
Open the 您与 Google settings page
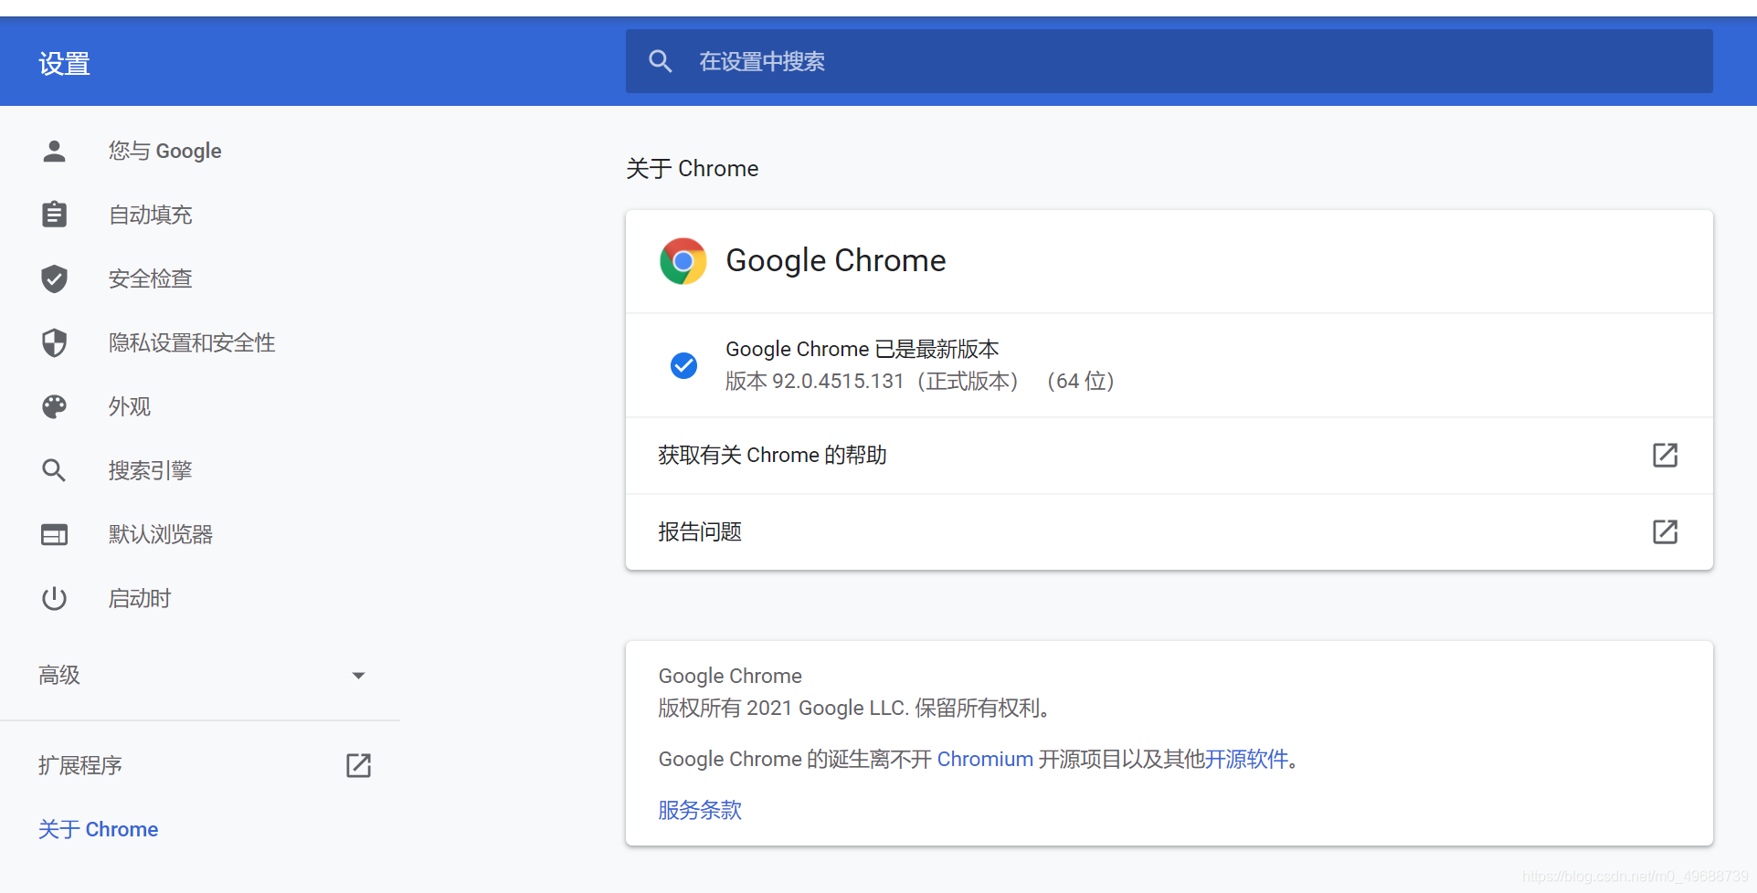pyautogui.click(x=164, y=151)
